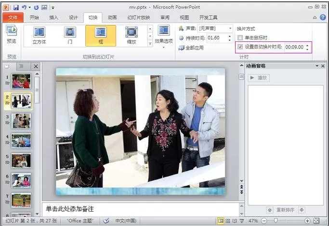
Task: Select the 缩放 transition effect
Action: [x=132, y=36]
